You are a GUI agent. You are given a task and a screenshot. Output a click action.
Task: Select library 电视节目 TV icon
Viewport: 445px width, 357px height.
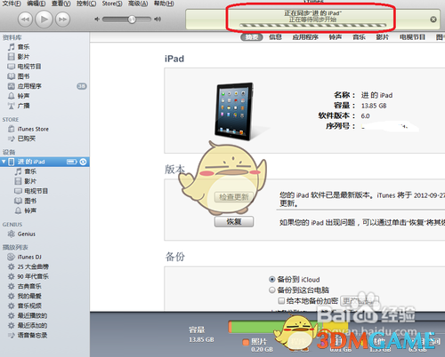[12, 67]
